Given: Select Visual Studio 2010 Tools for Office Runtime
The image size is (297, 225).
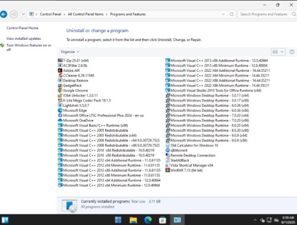Looking at the screenshot, I should (213, 90).
